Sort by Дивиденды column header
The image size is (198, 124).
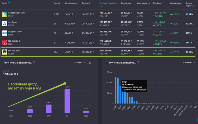pyautogui.click(x=126, y=3)
